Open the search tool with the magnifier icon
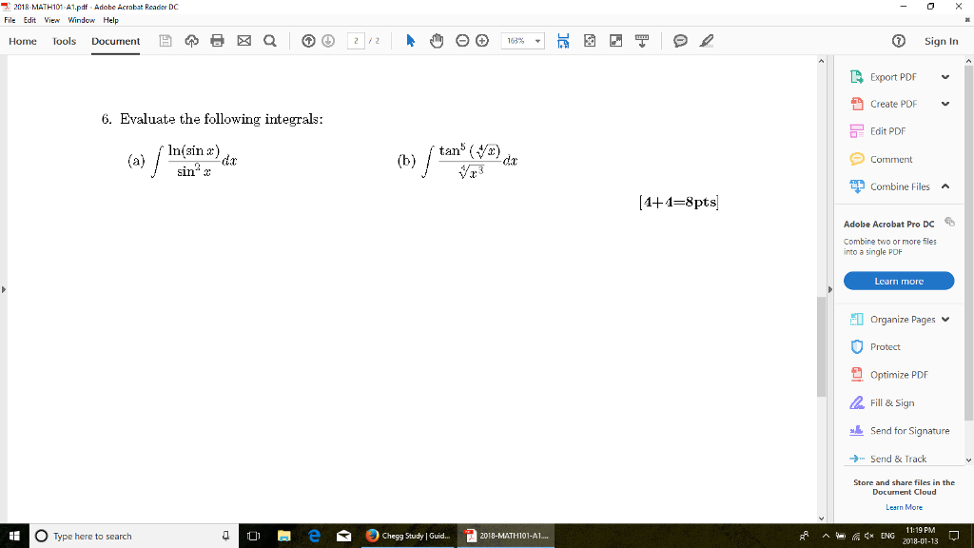Image resolution: width=974 pixels, height=548 pixels. (270, 41)
